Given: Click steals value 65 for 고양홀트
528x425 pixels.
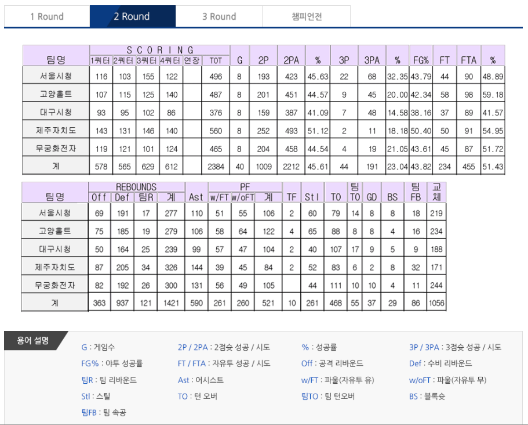Looking at the screenshot, I should pyautogui.click(x=312, y=232).
